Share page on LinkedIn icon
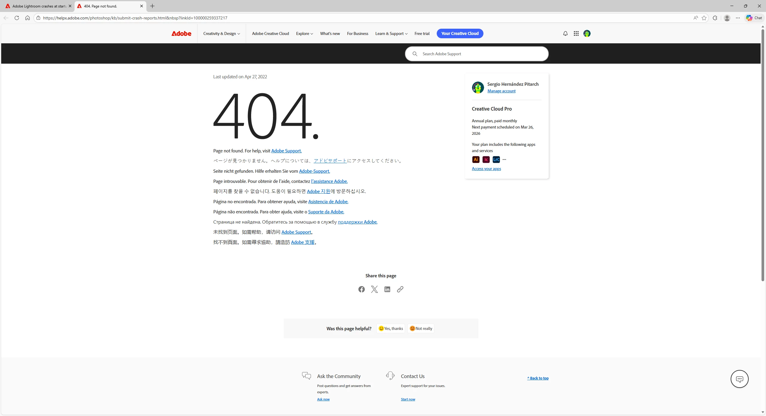Viewport: 766px width, 416px height. coord(387,289)
